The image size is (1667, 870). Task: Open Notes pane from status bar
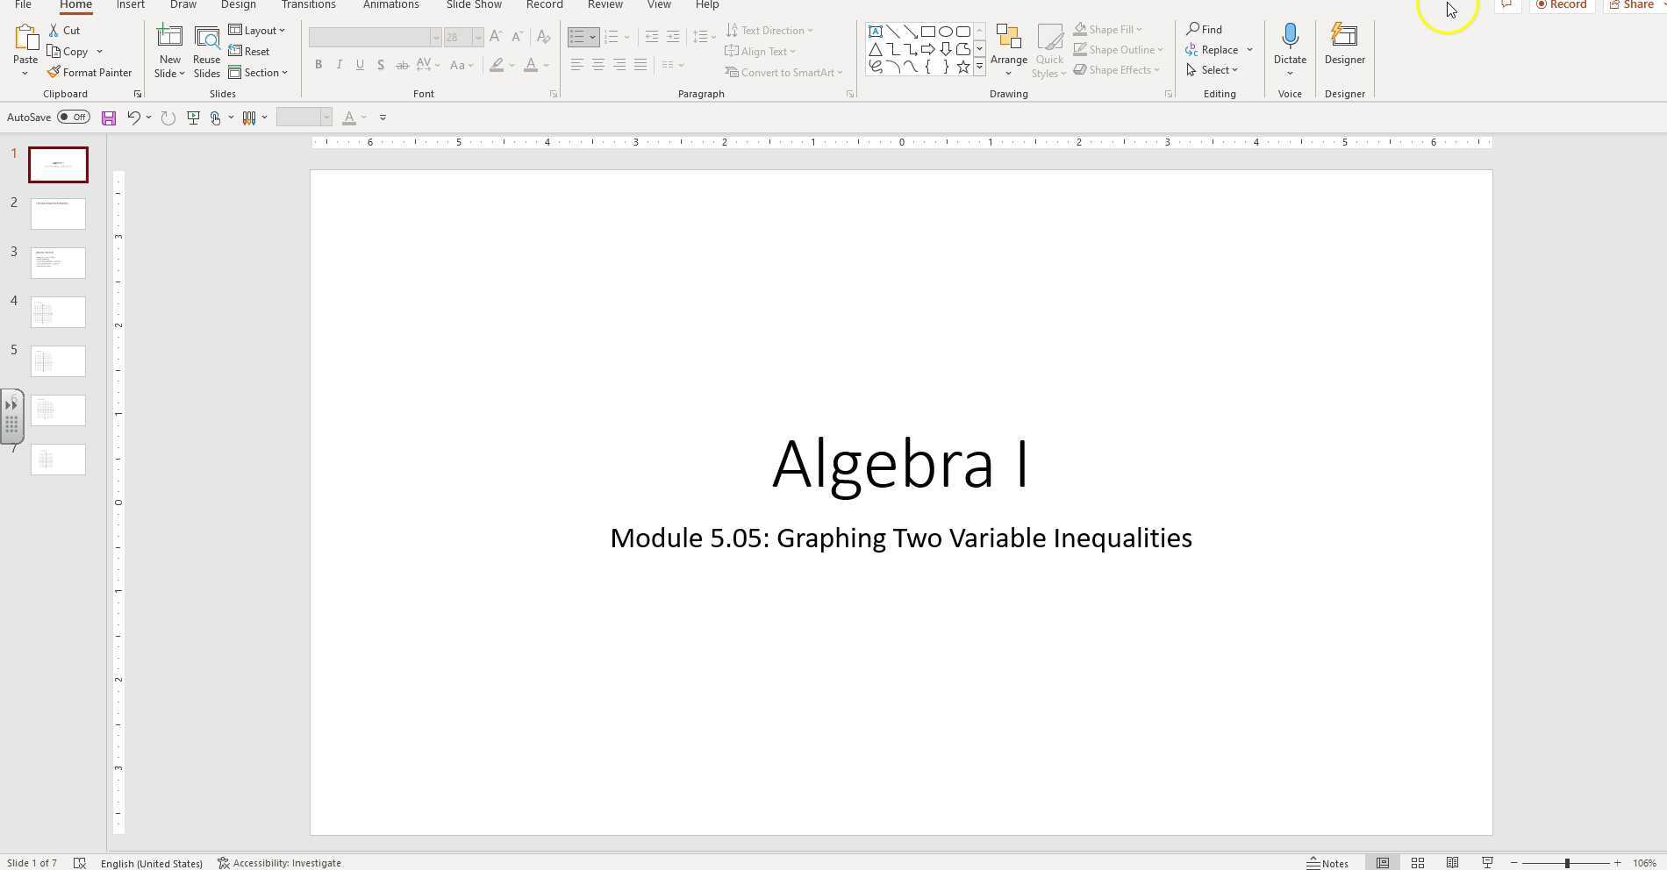pos(1327,863)
